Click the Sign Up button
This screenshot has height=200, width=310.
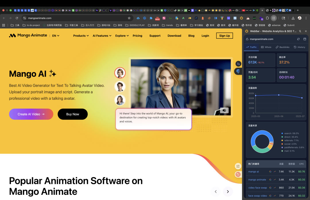click(224, 36)
